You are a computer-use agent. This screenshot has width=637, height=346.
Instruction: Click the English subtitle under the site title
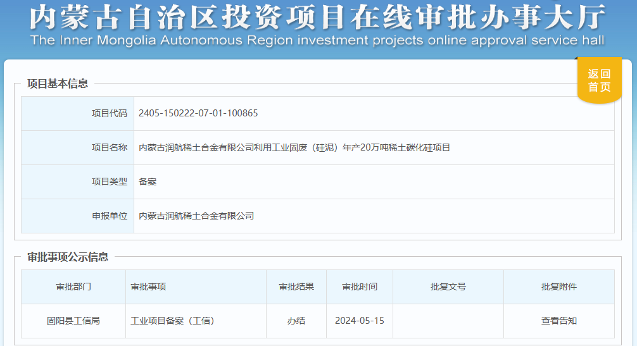(x=317, y=40)
